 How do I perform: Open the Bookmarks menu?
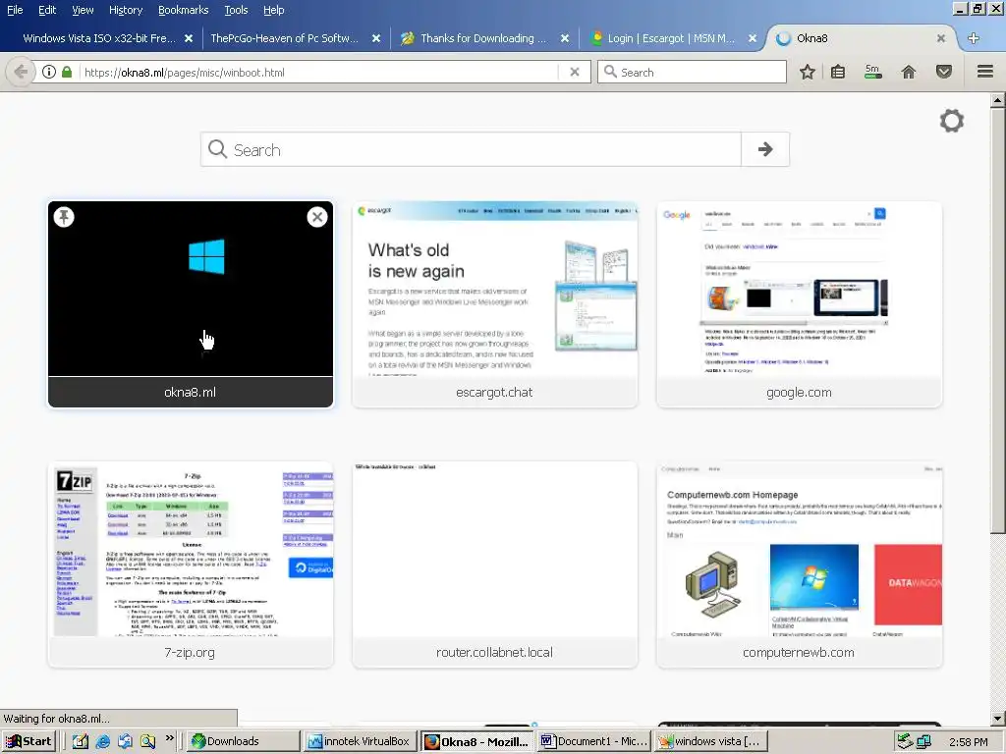click(x=183, y=10)
